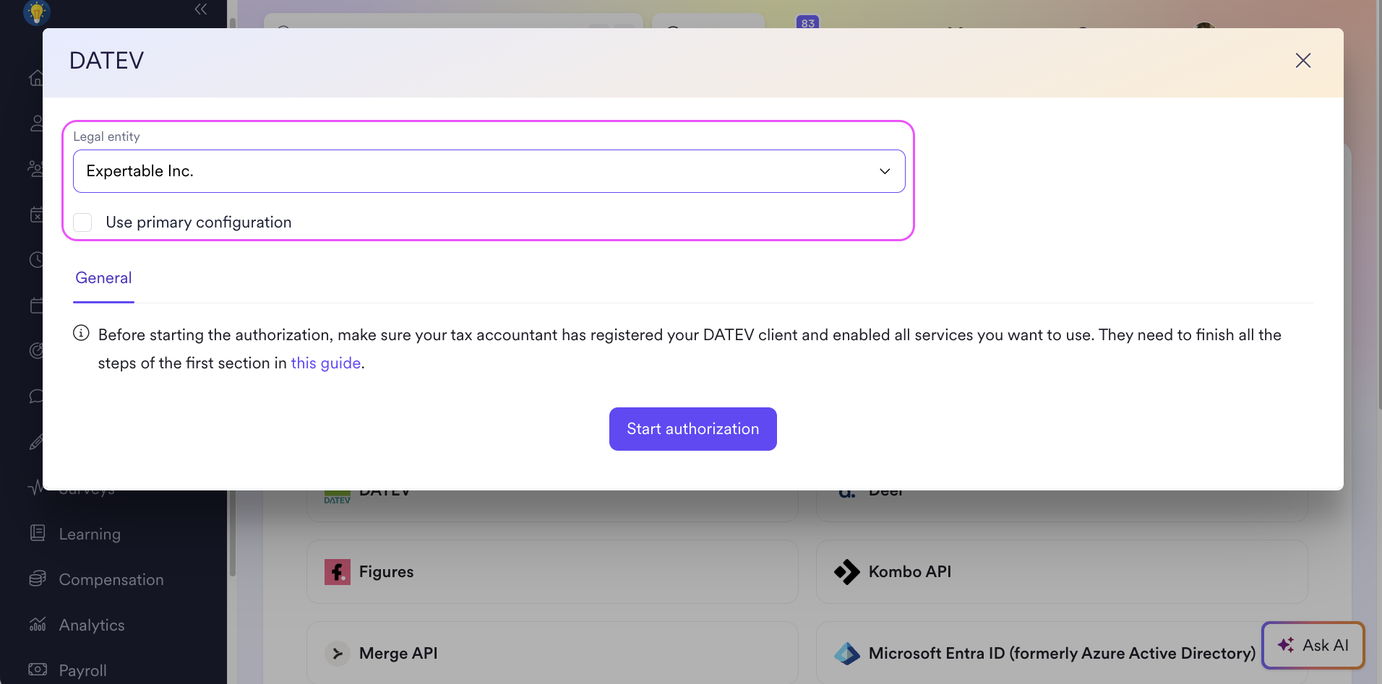Image resolution: width=1382 pixels, height=684 pixels.
Task: Click the speech bubble icon in sidebar
Action: tap(35, 397)
